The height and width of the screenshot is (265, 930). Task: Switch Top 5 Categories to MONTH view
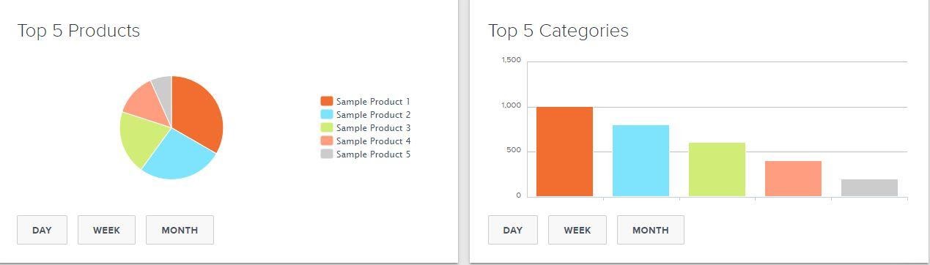650,230
